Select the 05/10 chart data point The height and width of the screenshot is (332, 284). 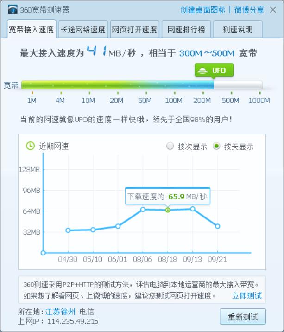coord(93,230)
